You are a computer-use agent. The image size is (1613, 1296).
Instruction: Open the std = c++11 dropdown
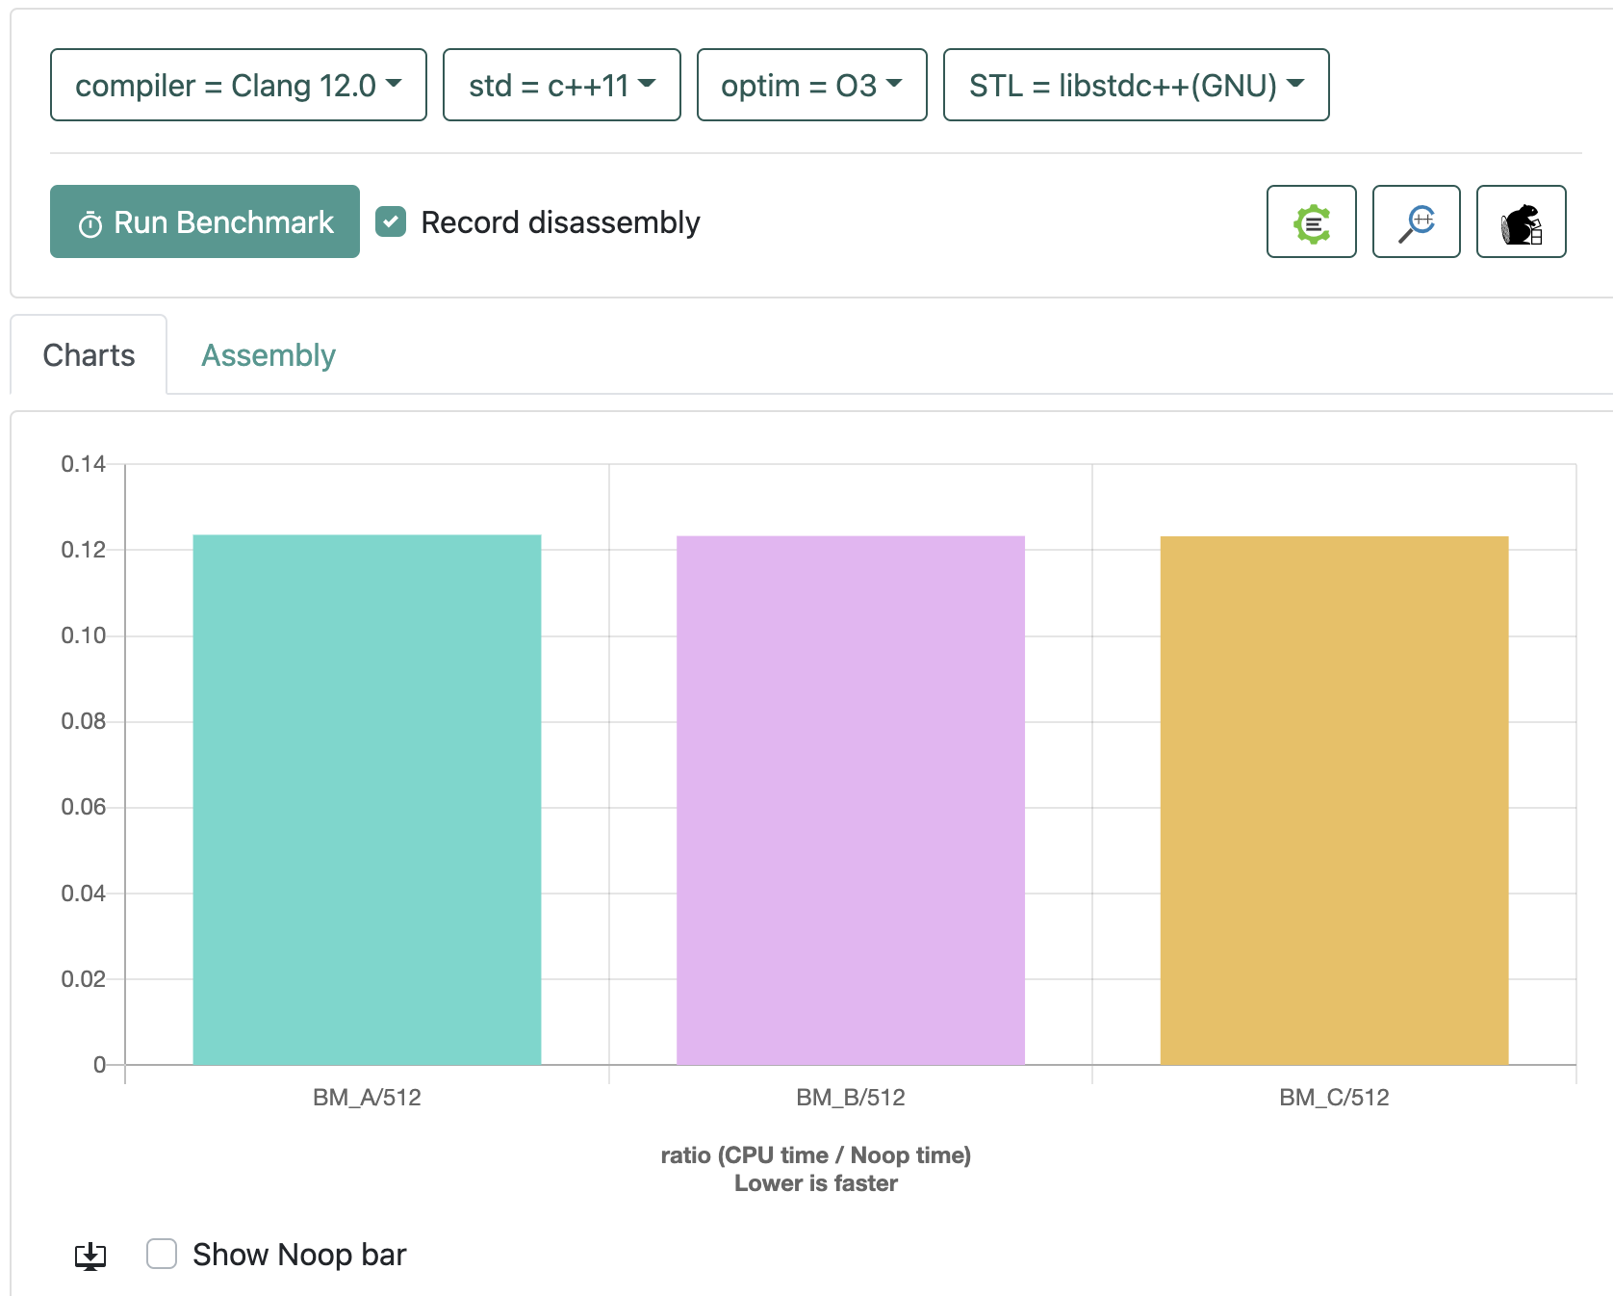coord(562,85)
